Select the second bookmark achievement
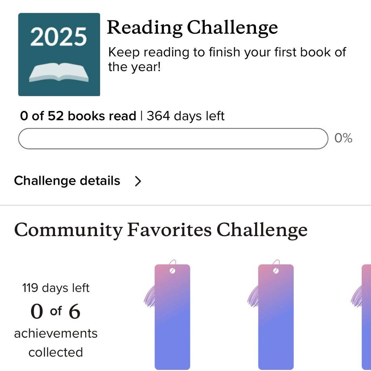 (x=276, y=316)
